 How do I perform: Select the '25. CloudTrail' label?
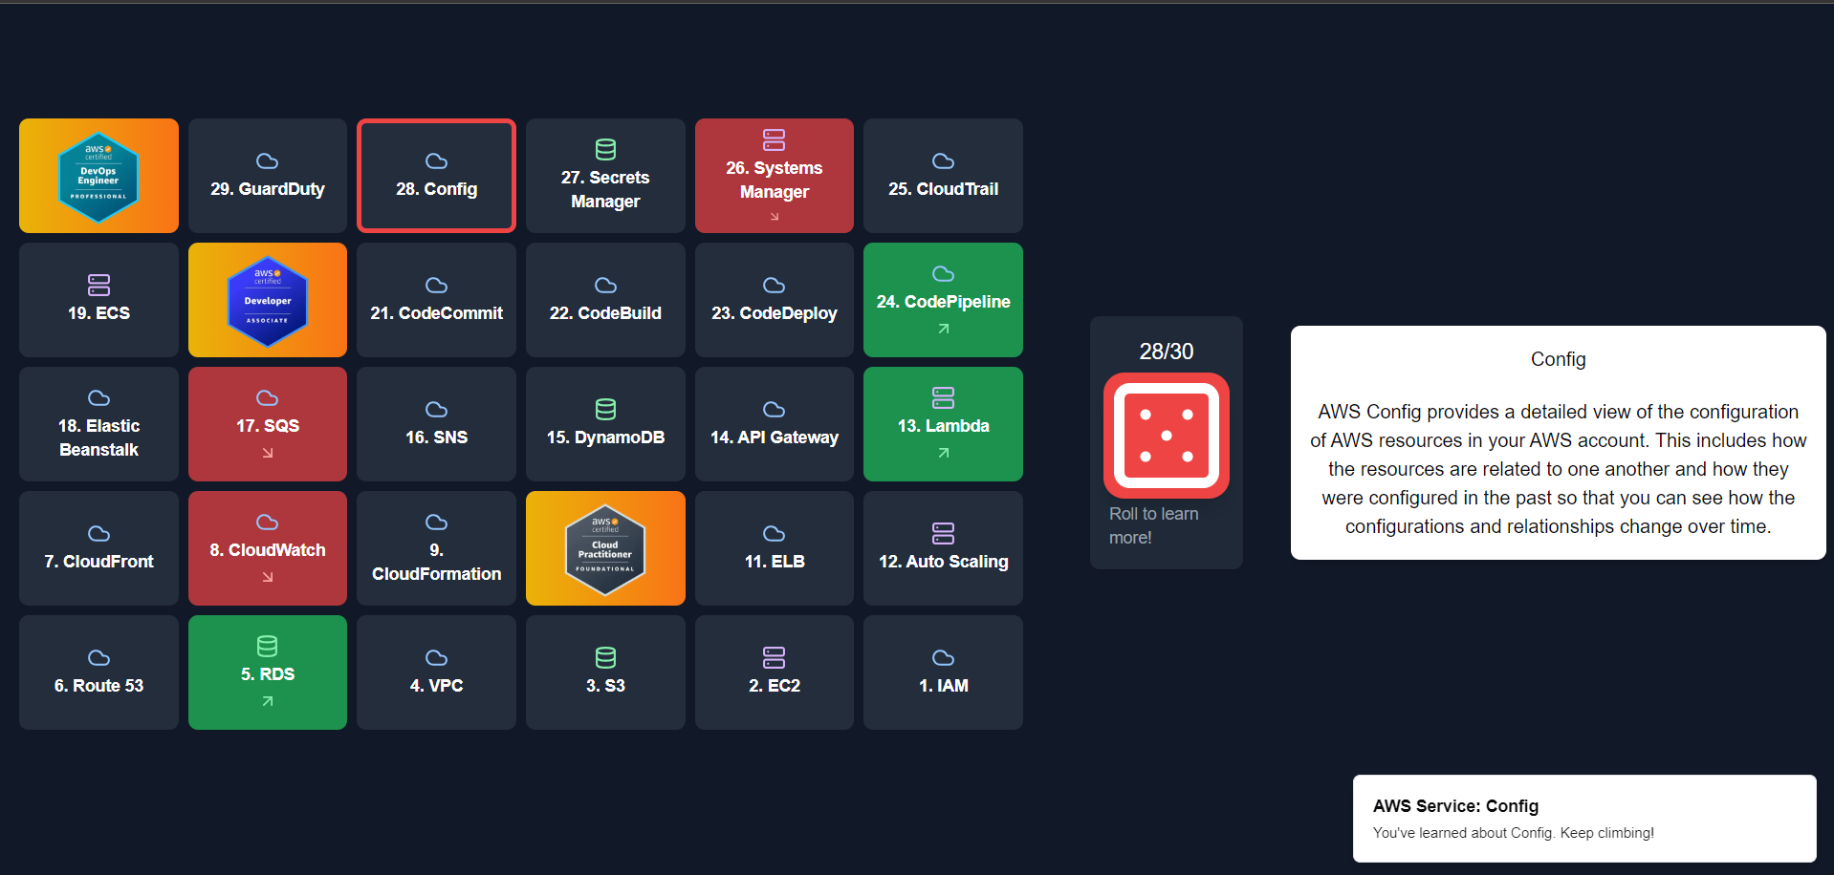(944, 189)
